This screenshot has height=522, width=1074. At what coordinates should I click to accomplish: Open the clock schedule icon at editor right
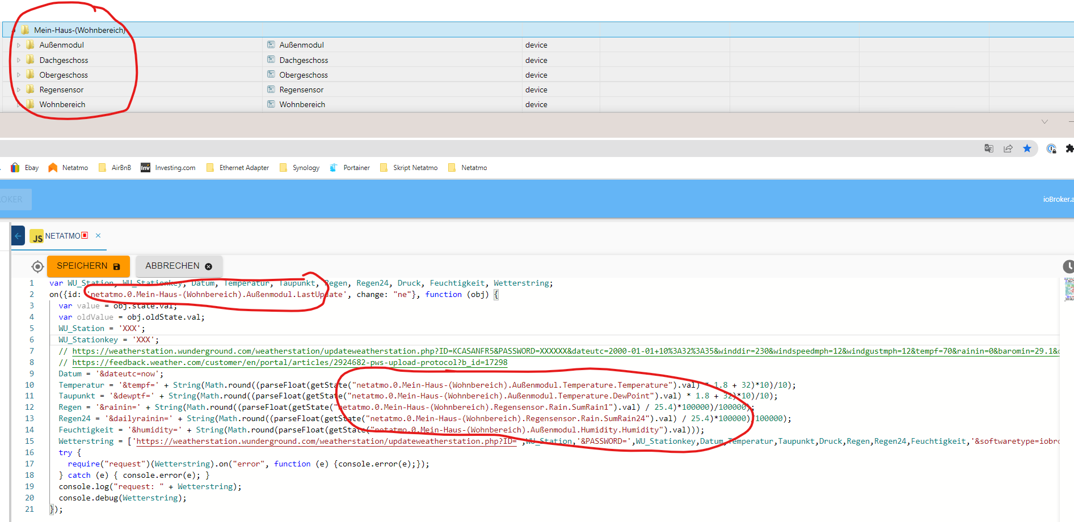[1068, 266]
